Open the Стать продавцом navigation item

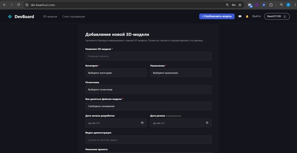coord(73,17)
